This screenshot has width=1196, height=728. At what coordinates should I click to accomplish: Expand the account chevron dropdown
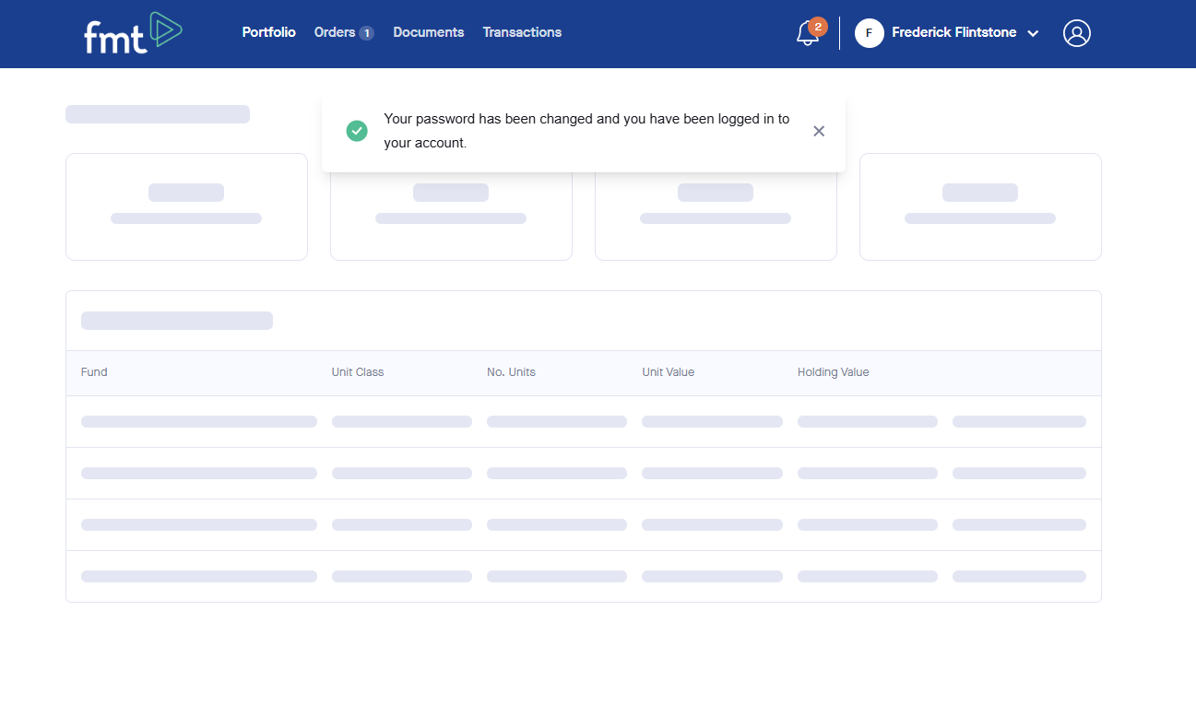[1033, 34]
